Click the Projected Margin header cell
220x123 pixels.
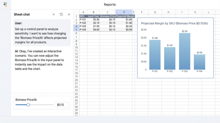(x=125, y=16)
